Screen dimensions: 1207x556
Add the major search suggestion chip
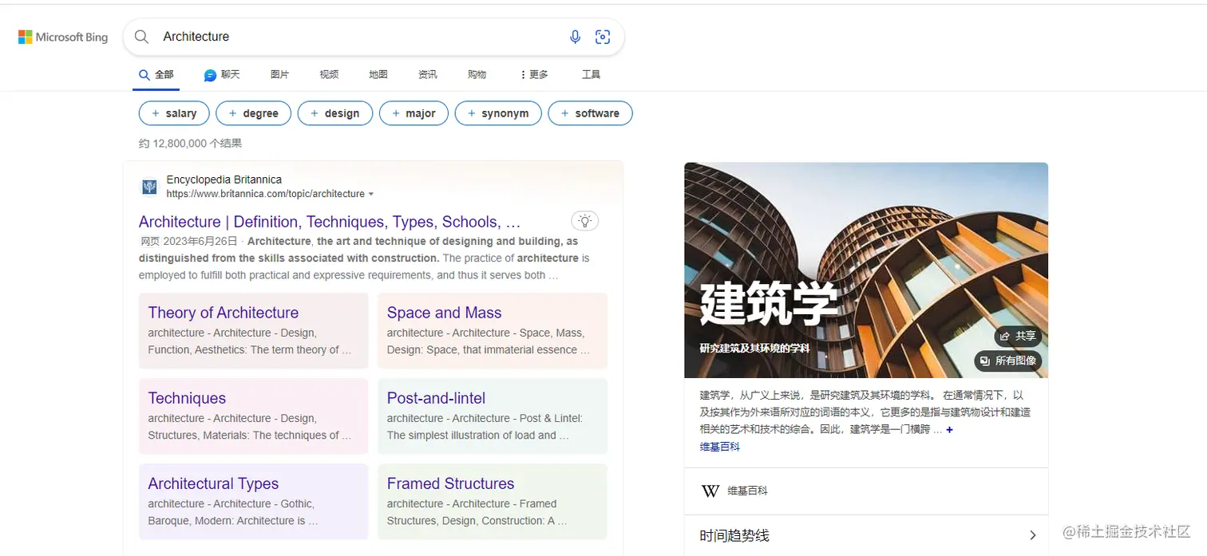click(414, 113)
